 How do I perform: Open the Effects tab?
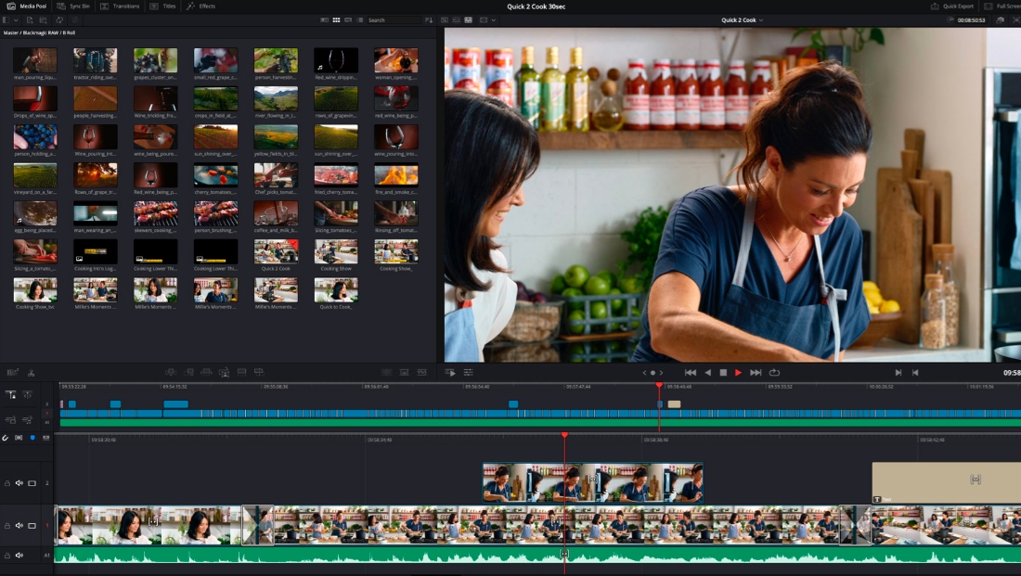coord(200,6)
